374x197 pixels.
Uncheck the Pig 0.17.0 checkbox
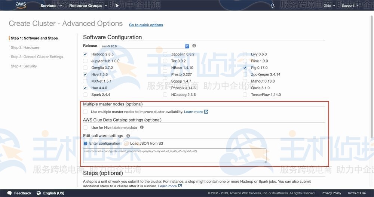point(245,68)
